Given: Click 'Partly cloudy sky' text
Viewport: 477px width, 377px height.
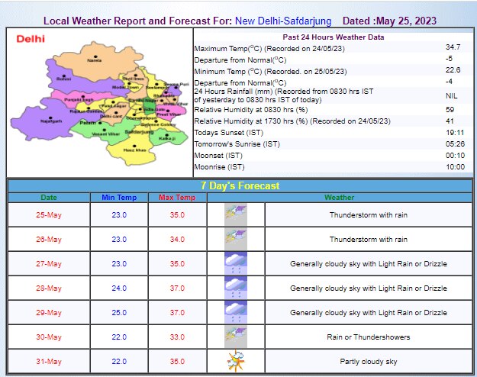Looking at the screenshot, I should click(369, 362).
